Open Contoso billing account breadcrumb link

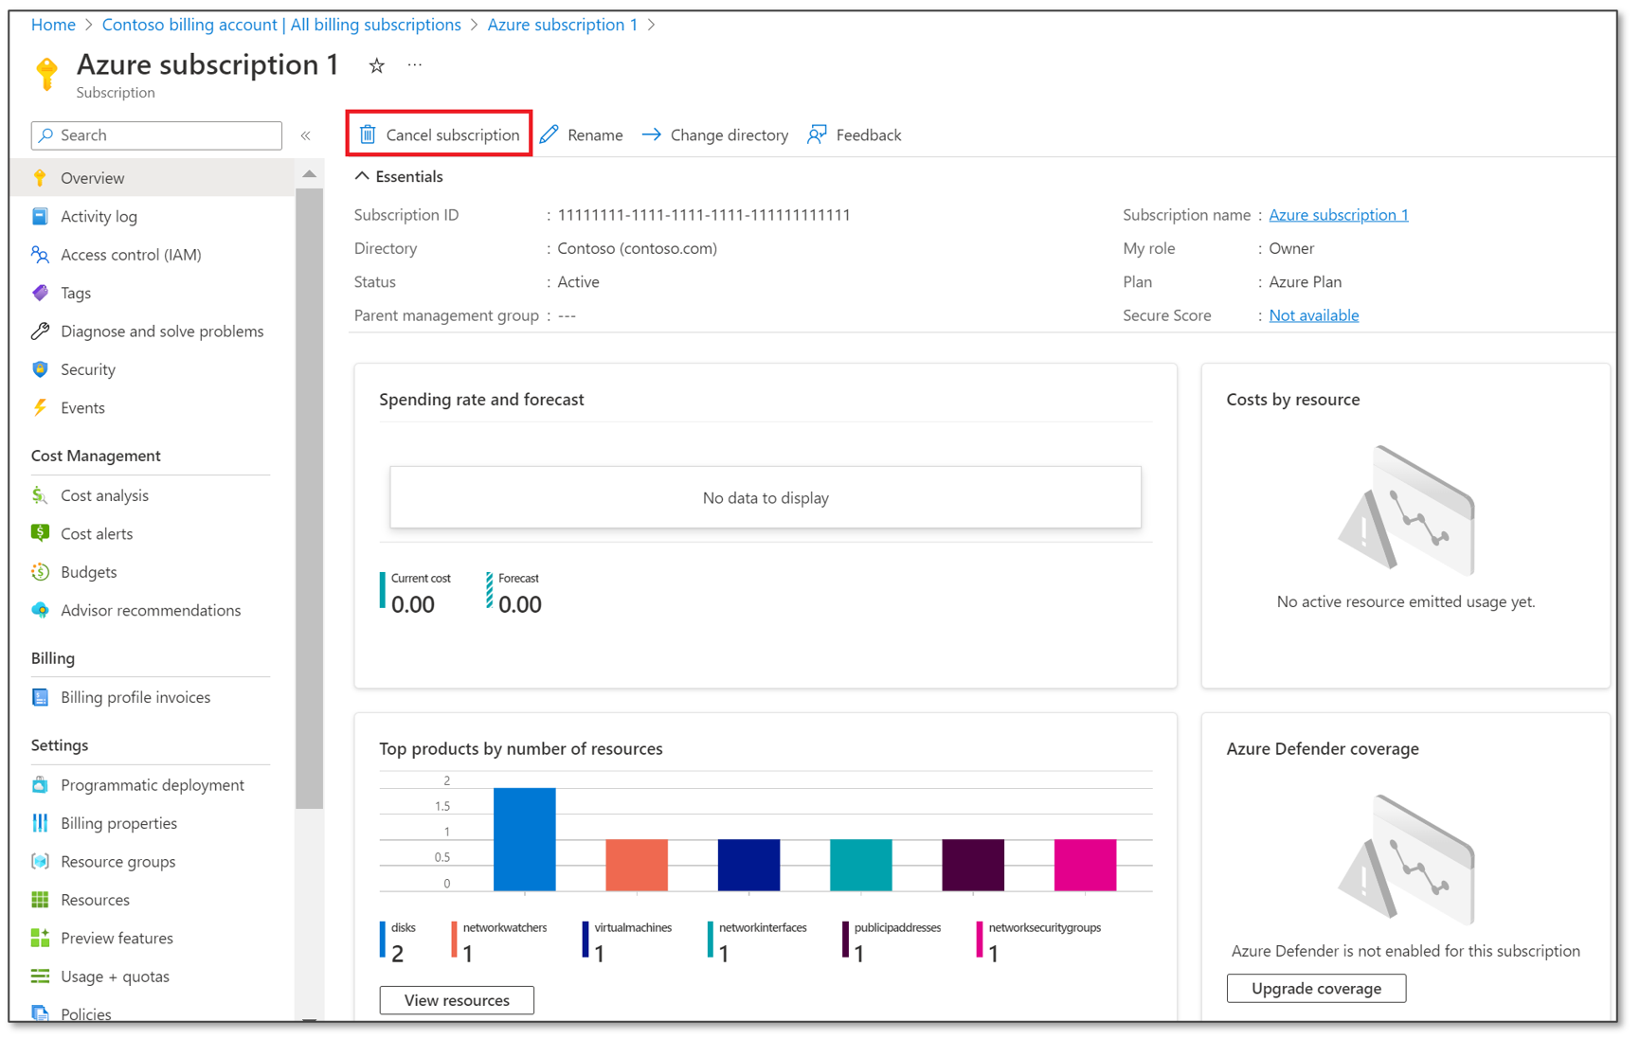(x=281, y=25)
